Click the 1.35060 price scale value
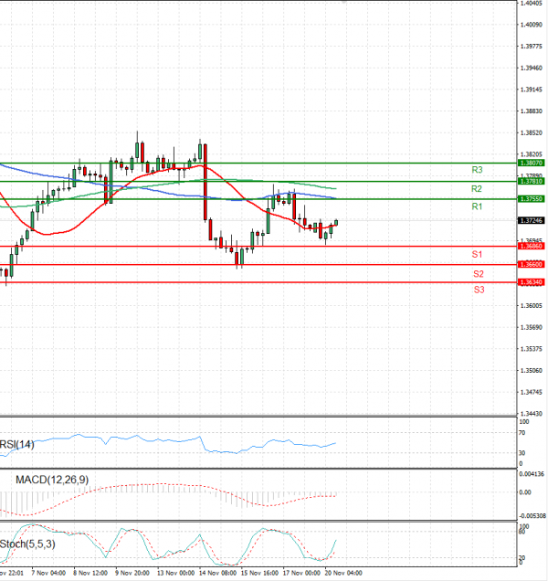Screen dimensions: 548x581 [x=532, y=371]
